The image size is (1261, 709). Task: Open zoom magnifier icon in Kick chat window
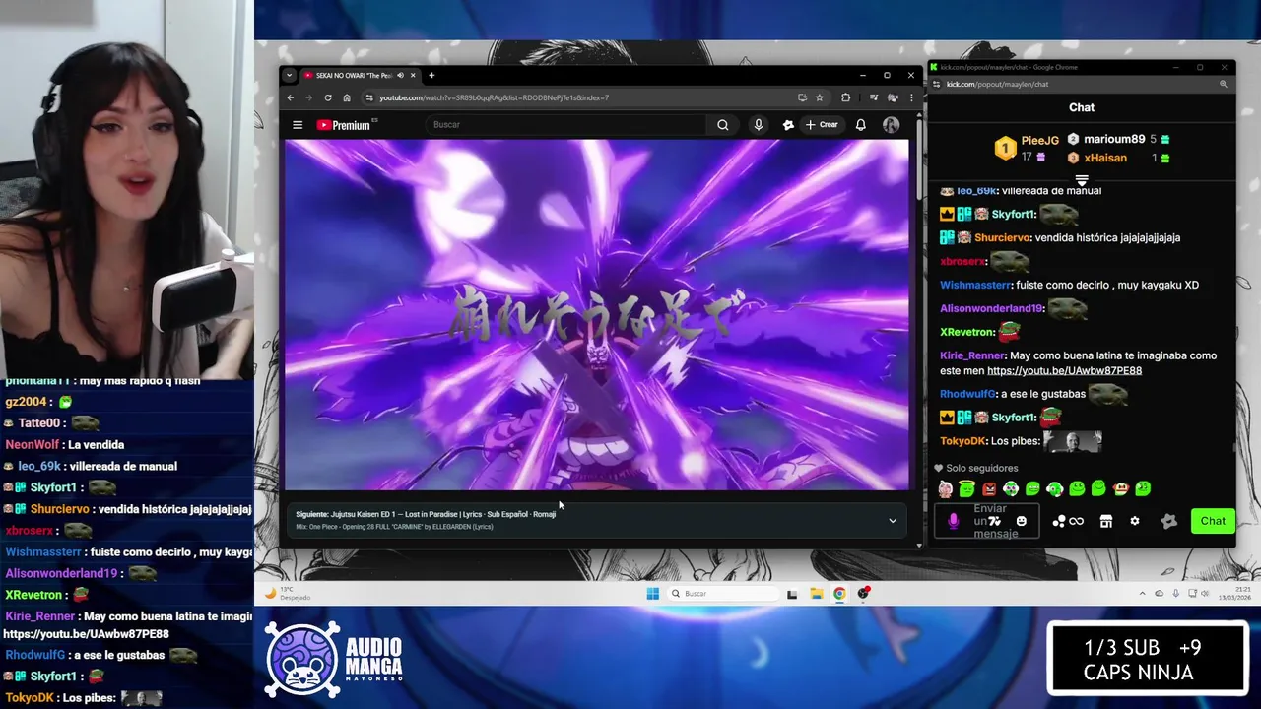(x=1224, y=85)
